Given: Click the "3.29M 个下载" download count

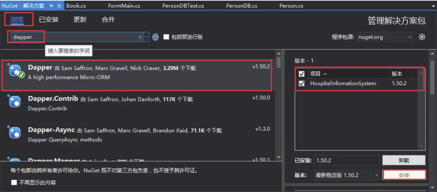Looking at the screenshot, I should [x=179, y=68].
